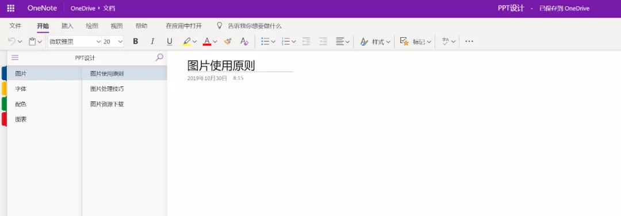The image size is (621, 216).
Task: Click the OneNote title link
Action: coord(42,8)
